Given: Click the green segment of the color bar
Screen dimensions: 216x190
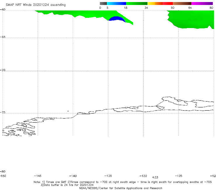Looking at the screenshot, I should tap(137, 4).
